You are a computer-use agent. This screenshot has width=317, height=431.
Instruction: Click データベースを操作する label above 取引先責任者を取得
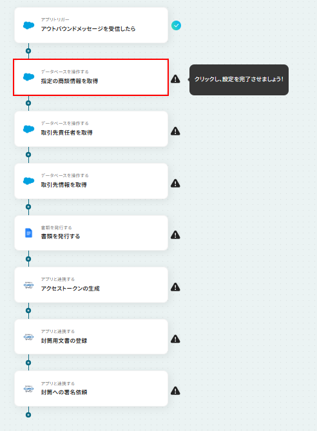click(64, 123)
